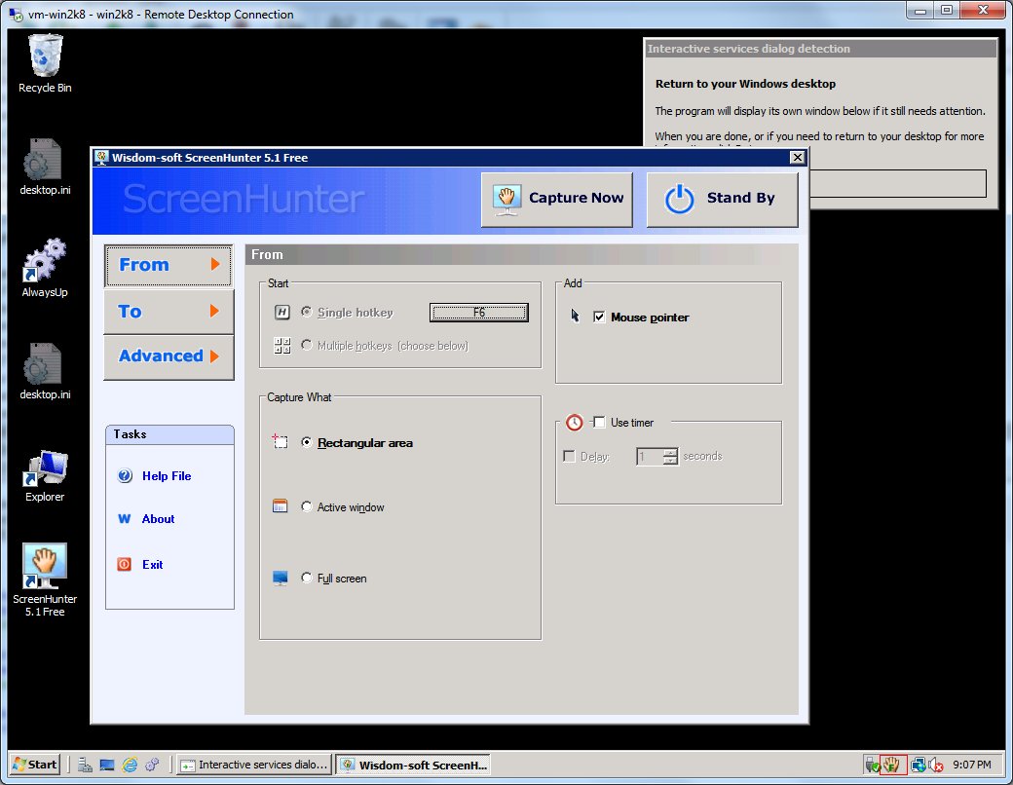Minimize the Remote Desktop Connection window
1013x785 pixels.
click(919, 11)
